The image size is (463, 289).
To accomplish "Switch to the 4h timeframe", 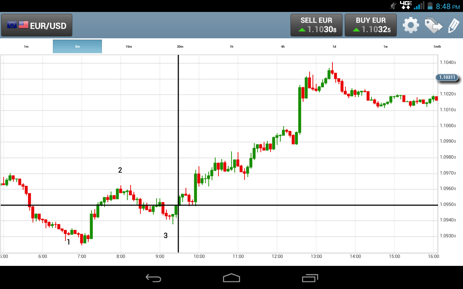I will pyautogui.click(x=283, y=47).
